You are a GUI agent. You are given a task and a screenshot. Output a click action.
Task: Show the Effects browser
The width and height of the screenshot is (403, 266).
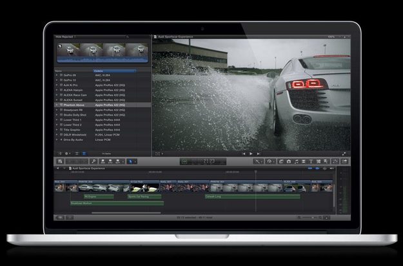click(x=281, y=161)
